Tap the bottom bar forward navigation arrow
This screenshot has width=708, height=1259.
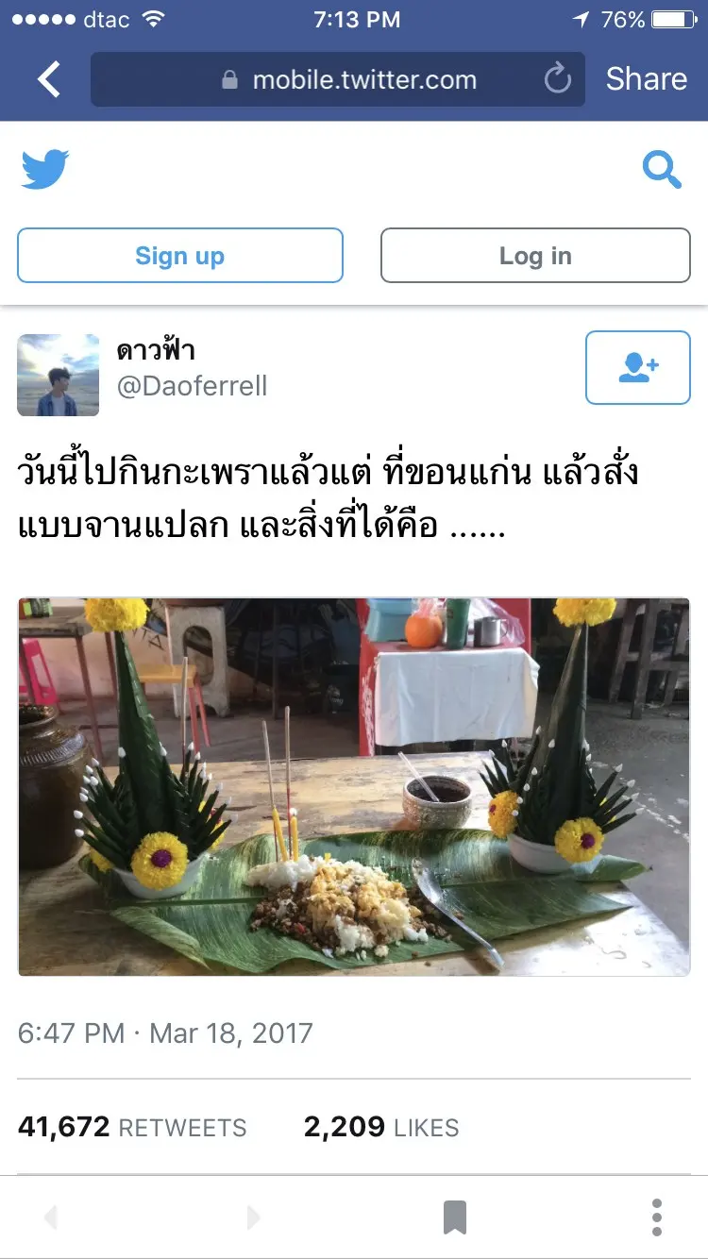coord(253,1217)
